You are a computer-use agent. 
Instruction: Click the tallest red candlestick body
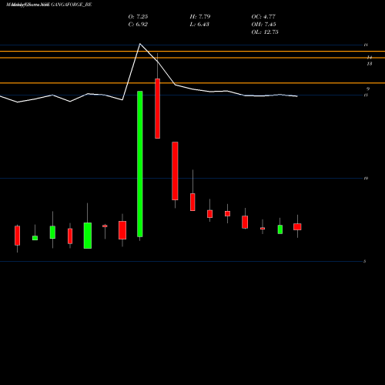157,109
